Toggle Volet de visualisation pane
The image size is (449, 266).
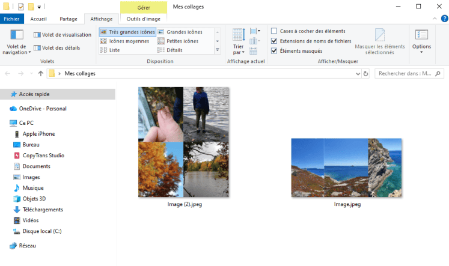[x=63, y=35]
